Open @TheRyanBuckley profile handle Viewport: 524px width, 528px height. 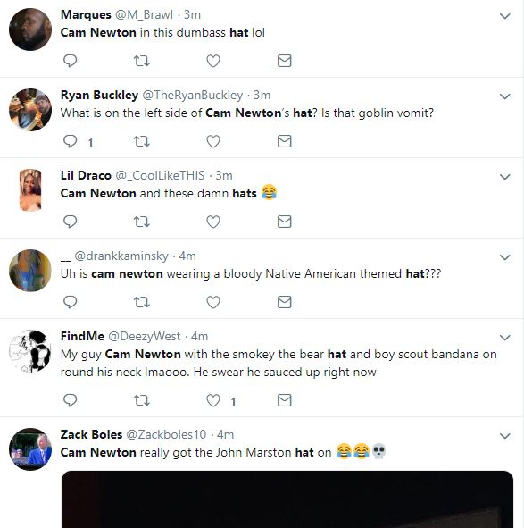[193, 96]
